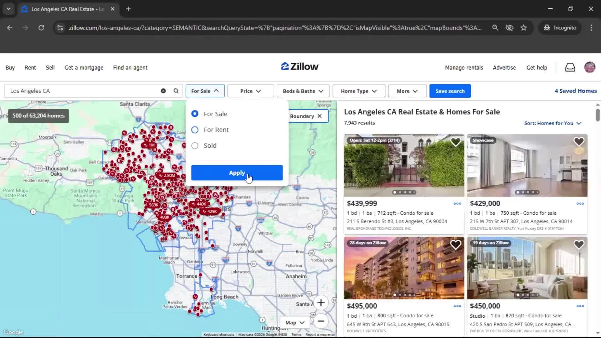Open your profile avatar menu

pos(589,67)
